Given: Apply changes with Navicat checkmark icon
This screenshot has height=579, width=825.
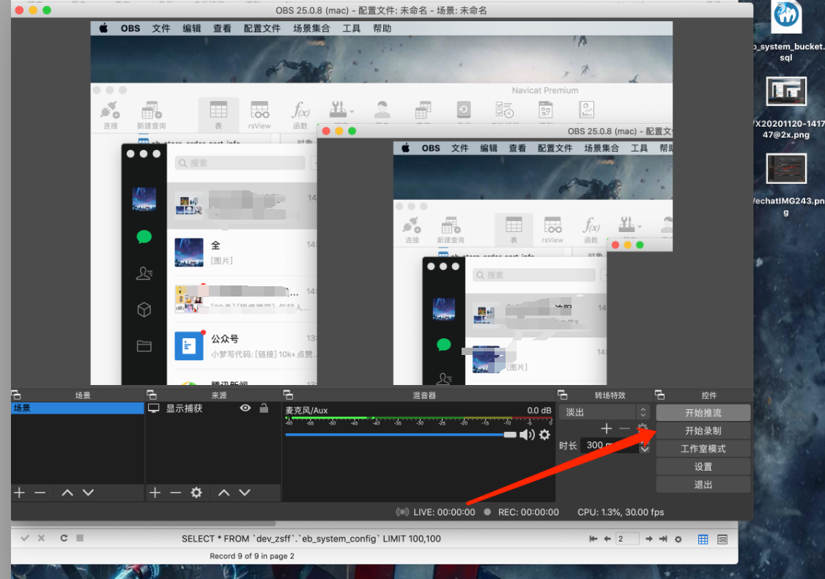Looking at the screenshot, I should (25, 538).
